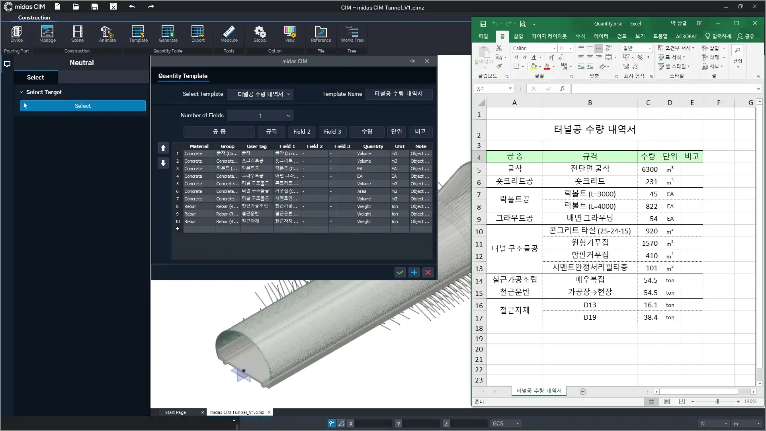Click the 공유 share button in Excel
The height and width of the screenshot is (431, 766).
[x=746, y=36]
